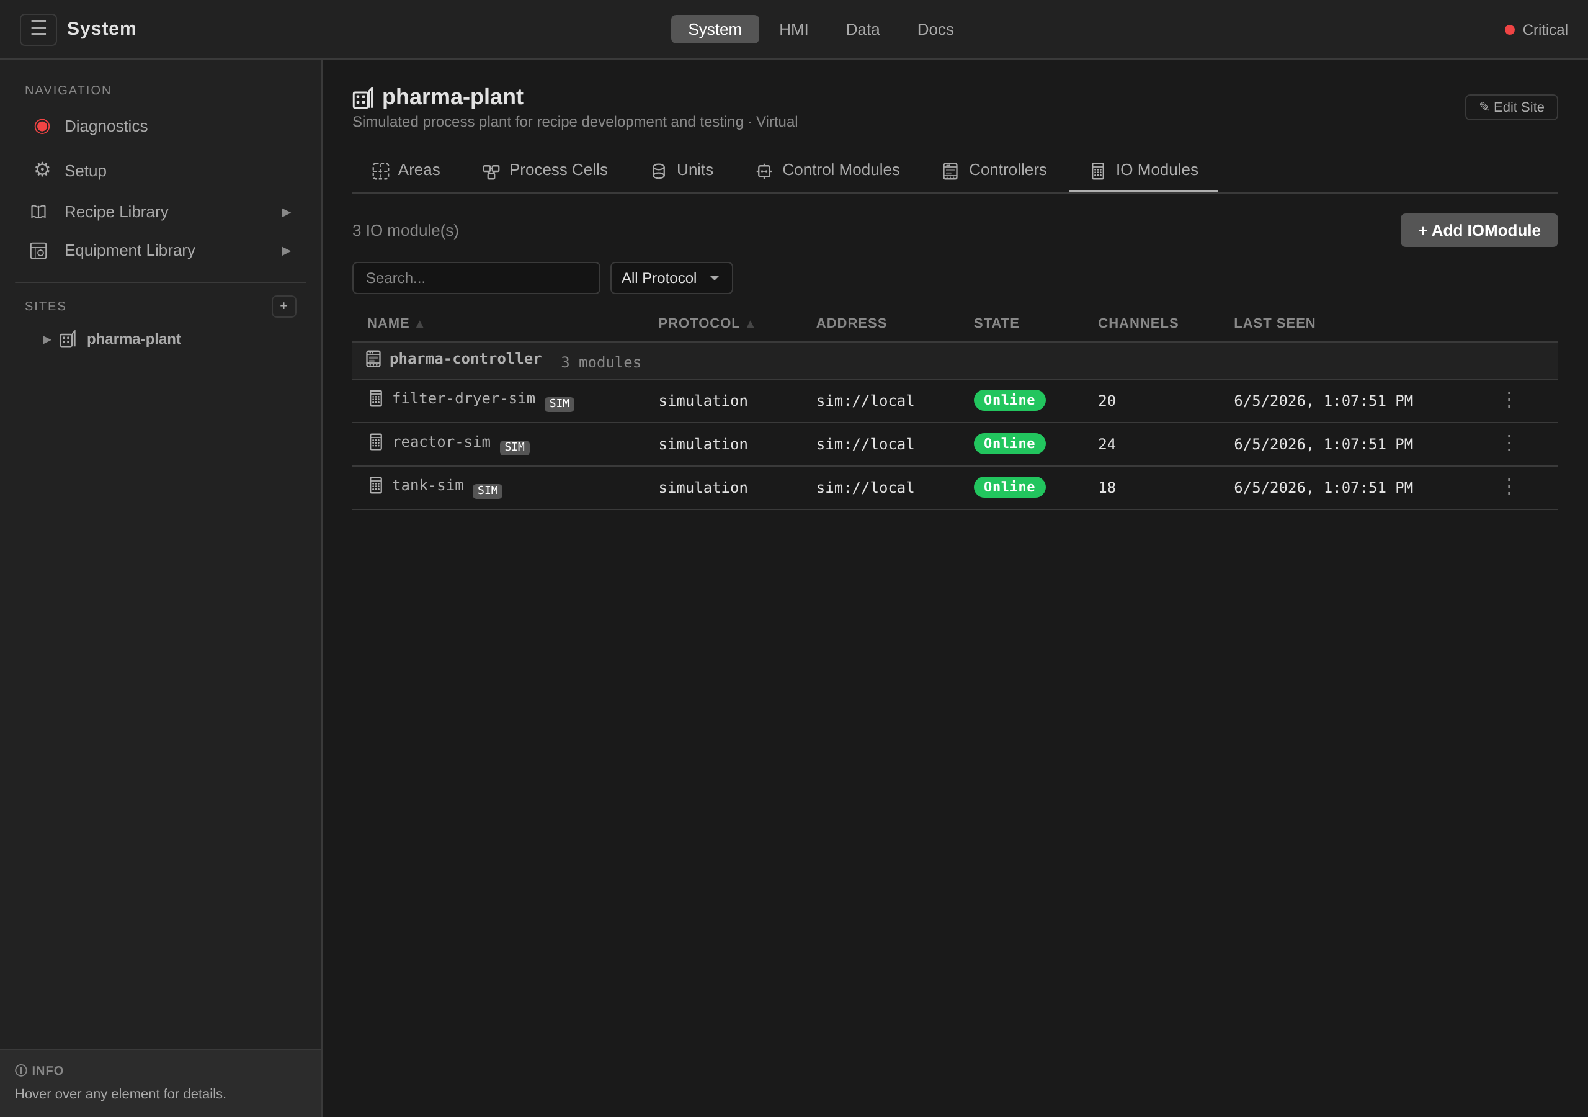Click the Add IOModule button
1588x1117 pixels.
(1479, 230)
